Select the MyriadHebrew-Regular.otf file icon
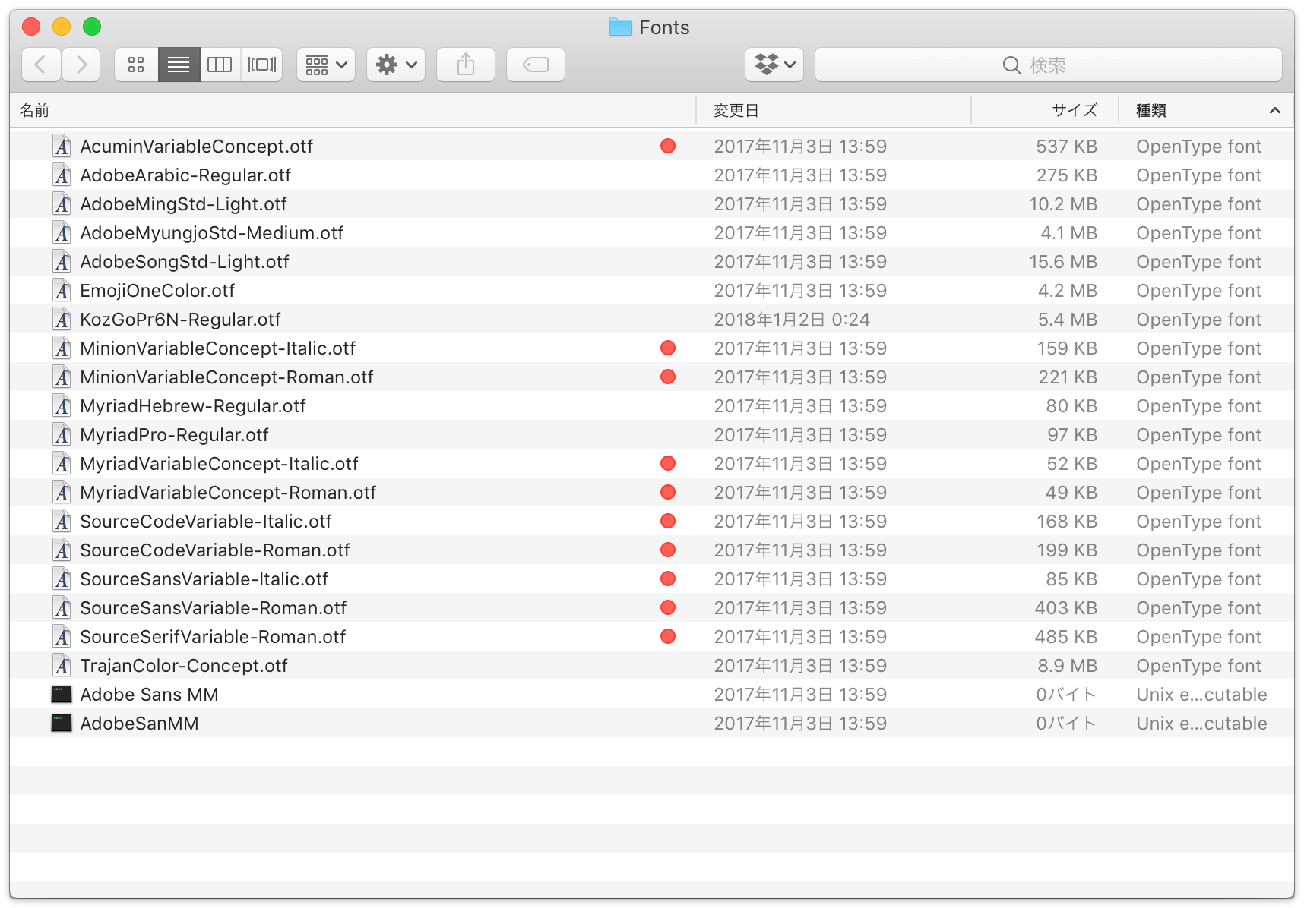The image size is (1304, 908). [62, 405]
